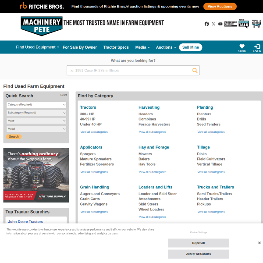Open the Harvesting category

click(149, 107)
